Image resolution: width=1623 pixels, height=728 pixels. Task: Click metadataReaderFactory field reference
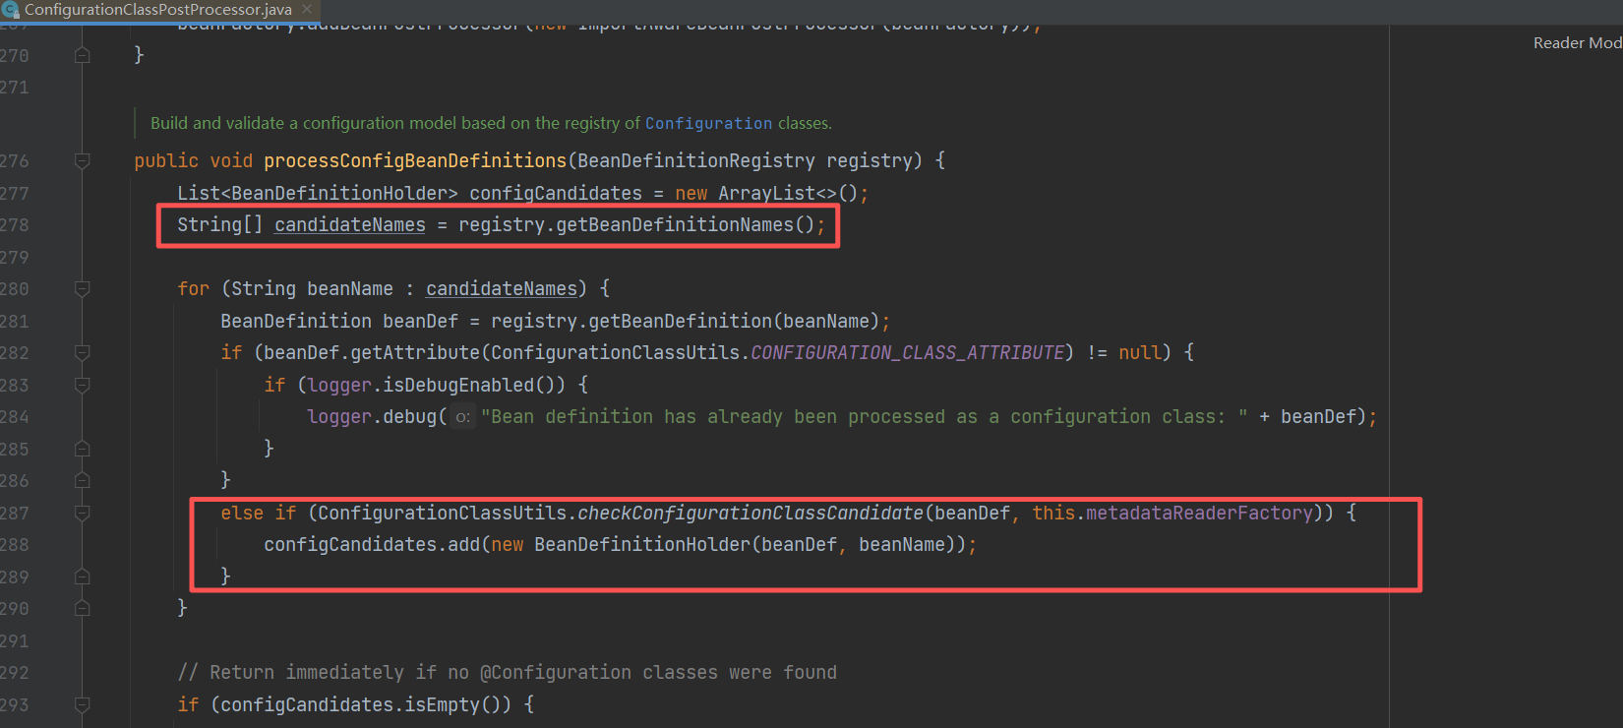[x=1199, y=513]
